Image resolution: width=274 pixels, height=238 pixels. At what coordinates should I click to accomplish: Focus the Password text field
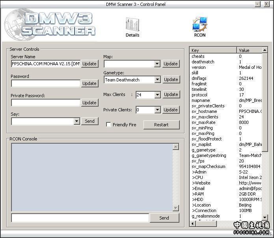coord(46,83)
